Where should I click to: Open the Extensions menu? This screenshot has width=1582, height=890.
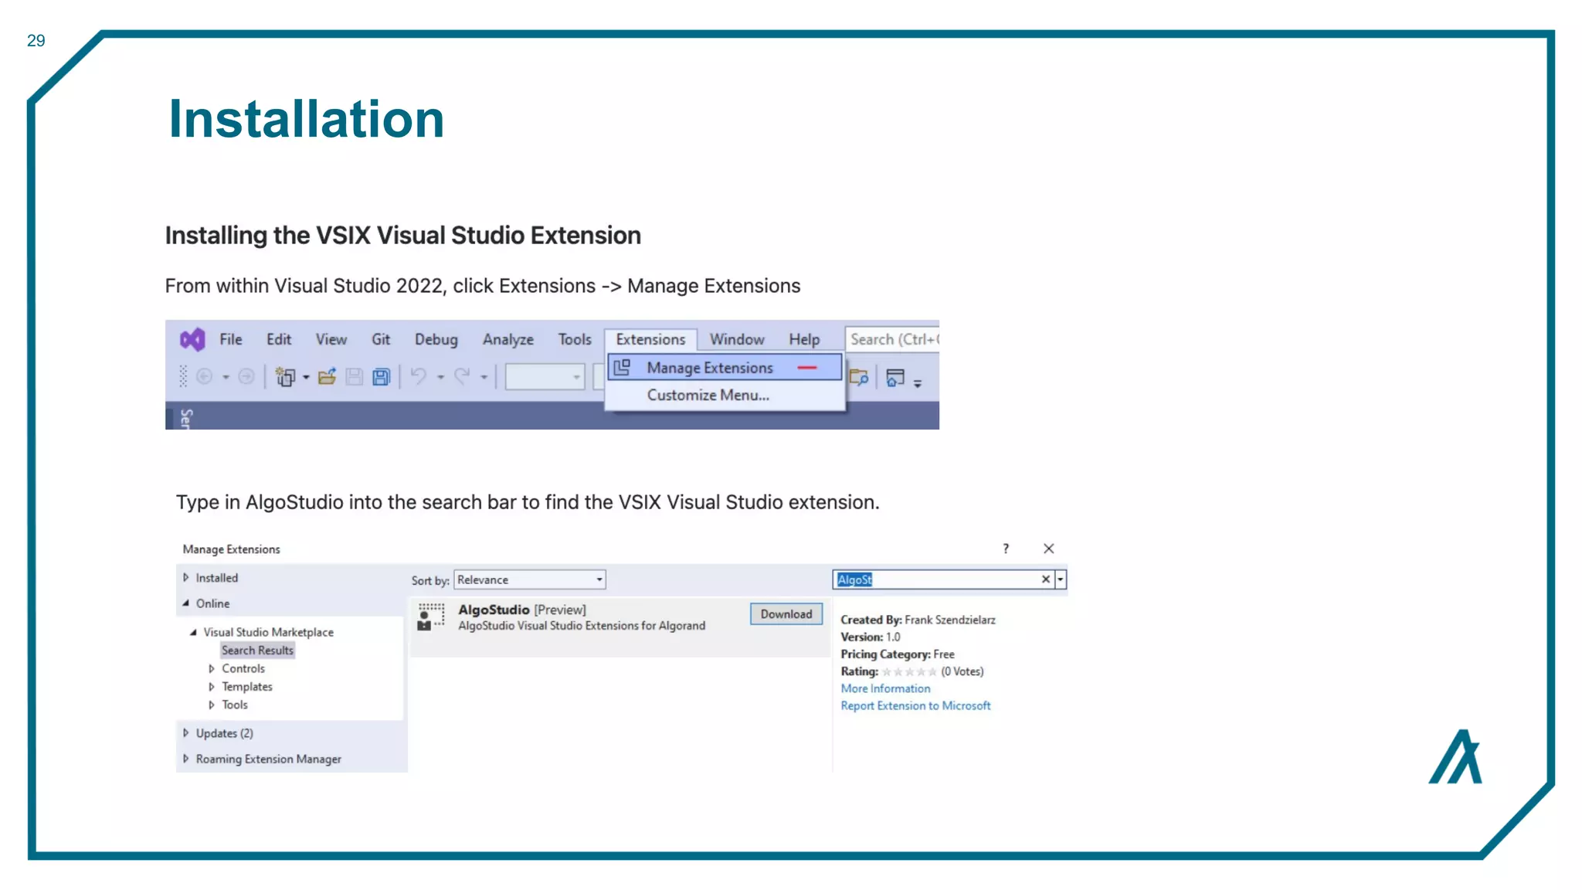click(x=650, y=339)
